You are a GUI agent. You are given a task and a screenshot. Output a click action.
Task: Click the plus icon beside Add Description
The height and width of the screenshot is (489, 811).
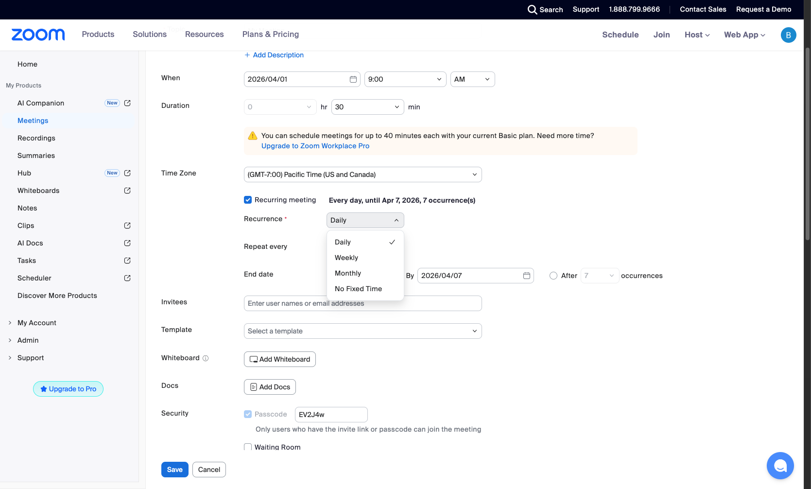[247, 55]
